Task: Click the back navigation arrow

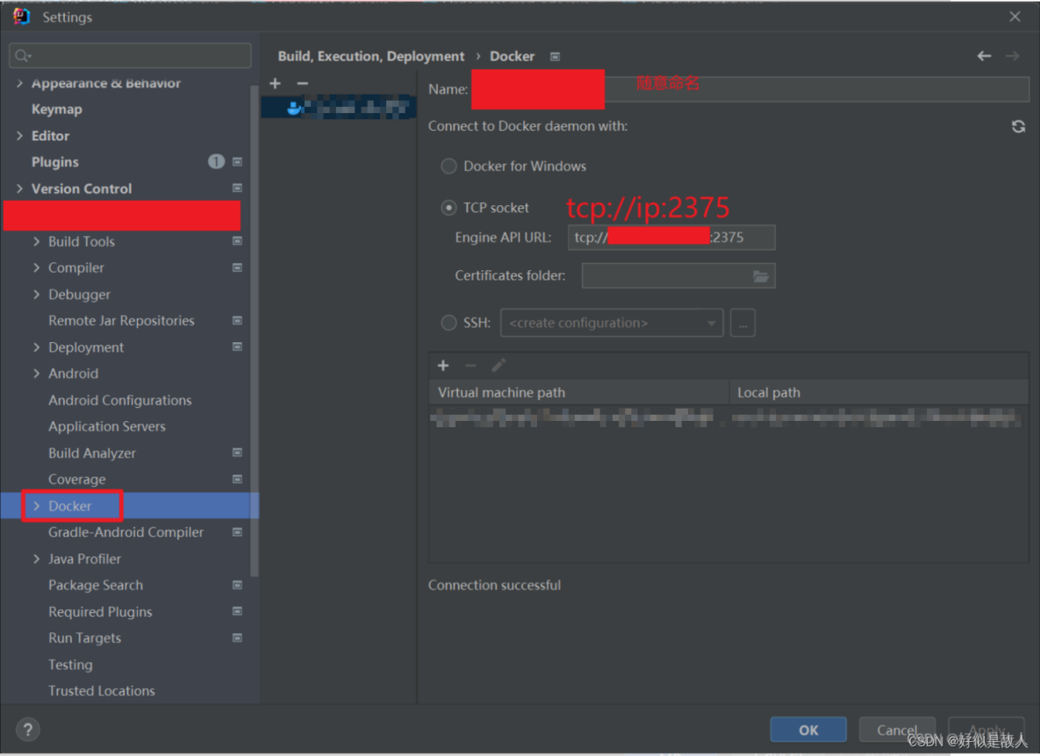Action: [984, 56]
